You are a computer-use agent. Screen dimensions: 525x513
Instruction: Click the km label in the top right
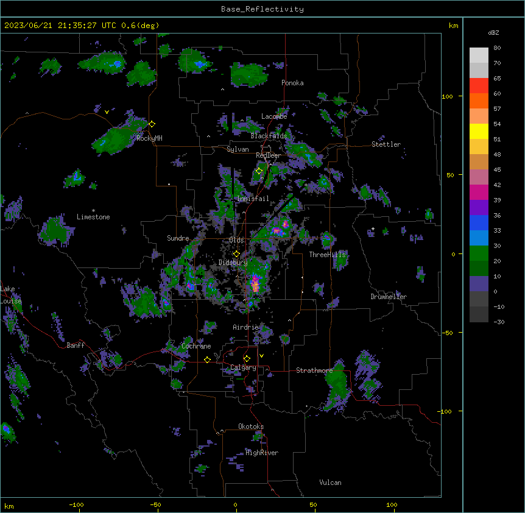tap(453, 26)
